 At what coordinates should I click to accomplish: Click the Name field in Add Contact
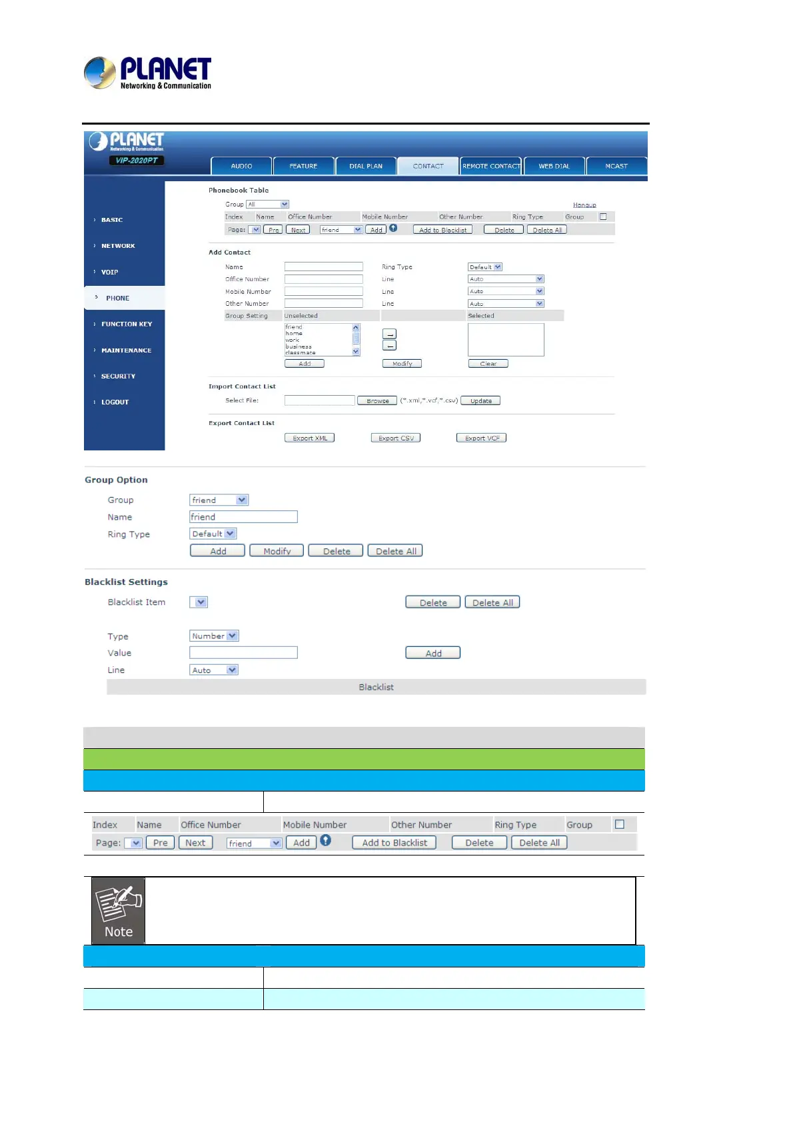click(324, 267)
